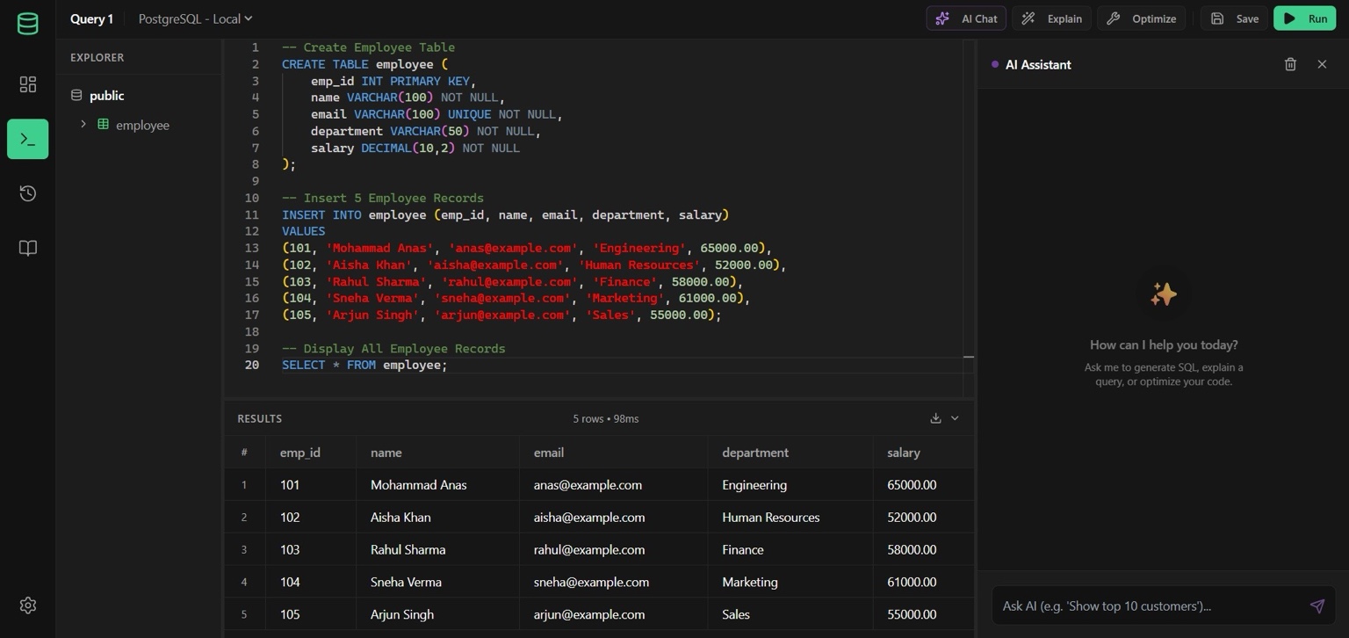This screenshot has height=638, width=1349.
Task: Select the aisha@example.com cell
Action: click(x=613, y=518)
